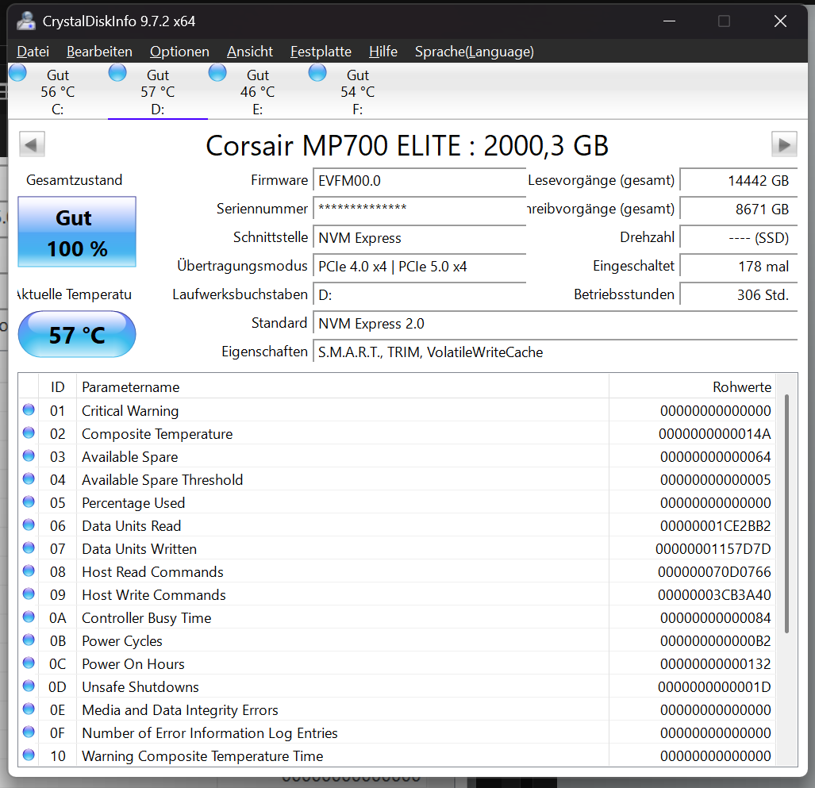Click the status orb for Power On Hours

[29, 663]
